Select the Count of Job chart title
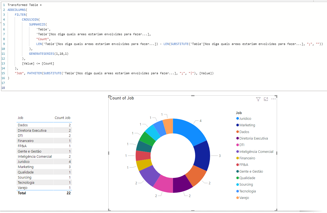The height and width of the screenshot is (213, 327). pyautogui.click(x=122, y=98)
